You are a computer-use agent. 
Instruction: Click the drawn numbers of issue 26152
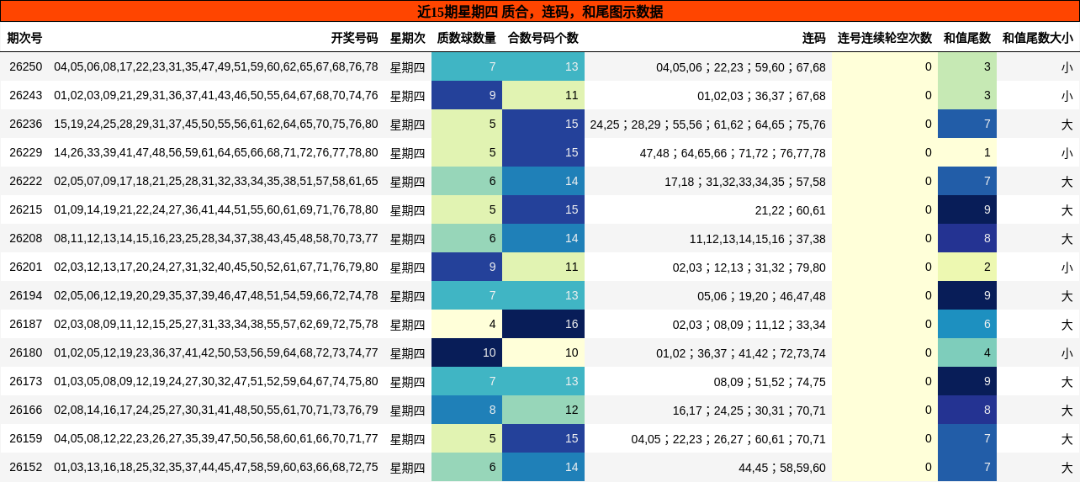216,467
